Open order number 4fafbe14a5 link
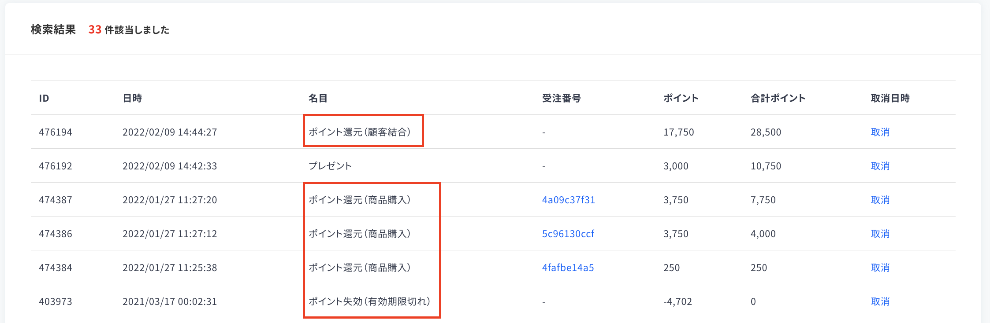The height and width of the screenshot is (323, 990). pyautogui.click(x=568, y=268)
